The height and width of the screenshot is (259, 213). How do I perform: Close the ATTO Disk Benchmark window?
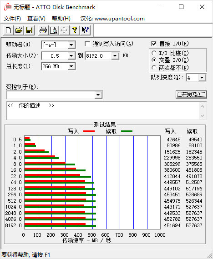point(202,7)
